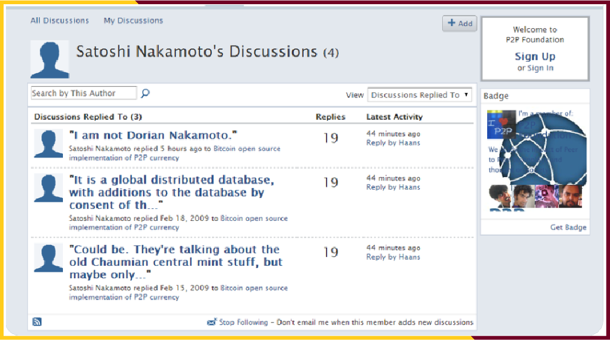Click the Discussions Replied To (3) heading
610x340 pixels.
88,117
